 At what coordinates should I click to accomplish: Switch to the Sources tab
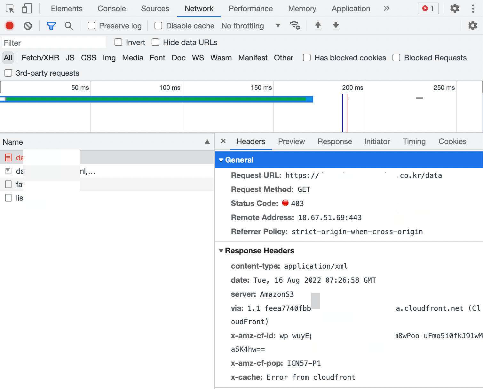pyautogui.click(x=155, y=9)
